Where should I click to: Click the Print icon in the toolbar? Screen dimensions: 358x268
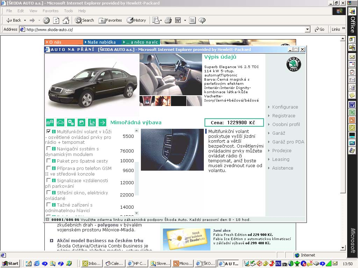[x=168, y=21]
